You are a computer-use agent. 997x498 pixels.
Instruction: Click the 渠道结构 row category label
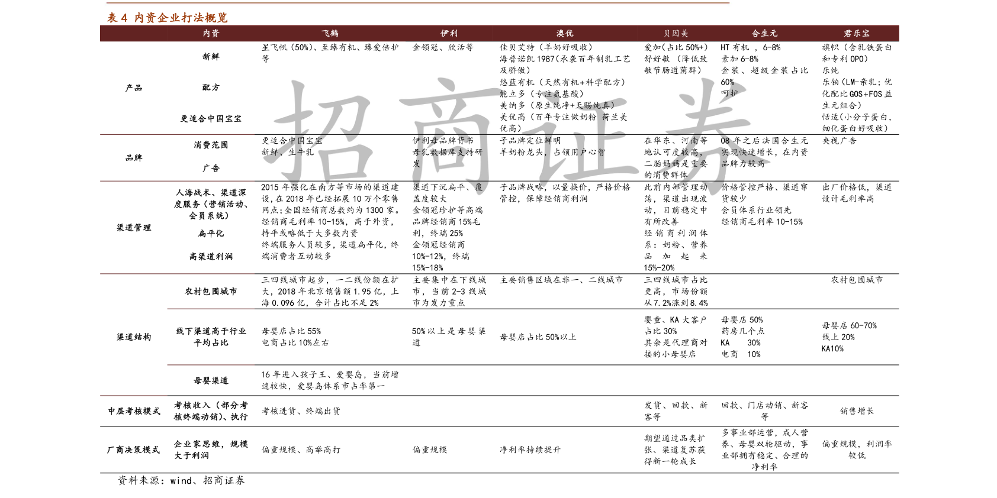coord(134,337)
